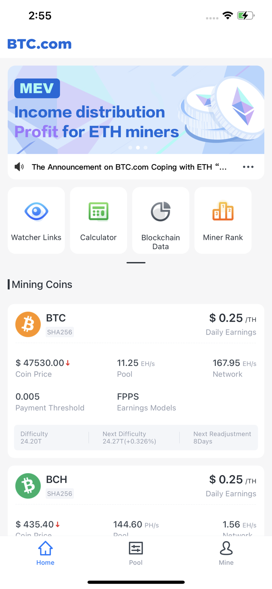
Task: Open Watcher Links
Action: (36, 220)
